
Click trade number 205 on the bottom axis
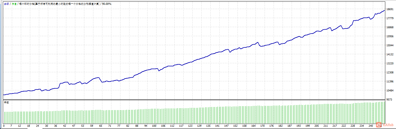point(317,126)
